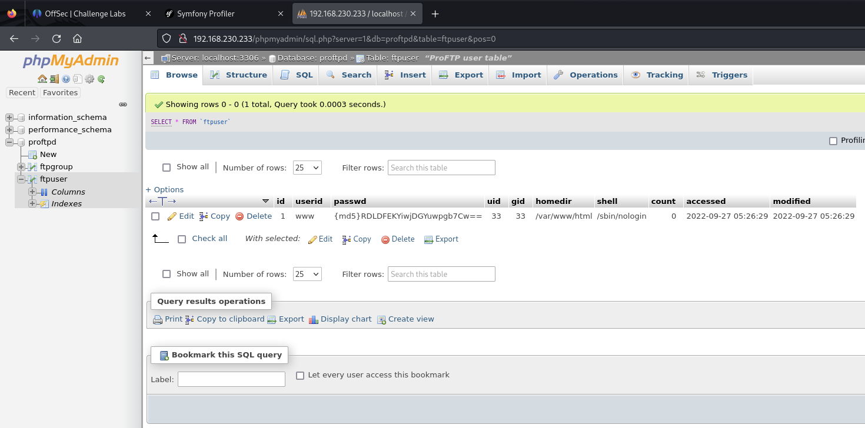
Task: Enable the top Show all checkbox
Action: click(167, 168)
